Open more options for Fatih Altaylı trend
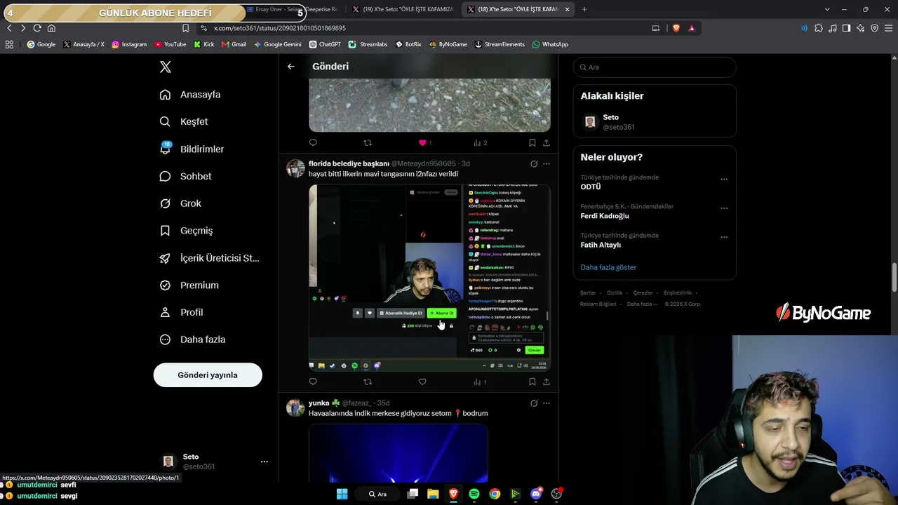The image size is (898, 505). pos(724,237)
